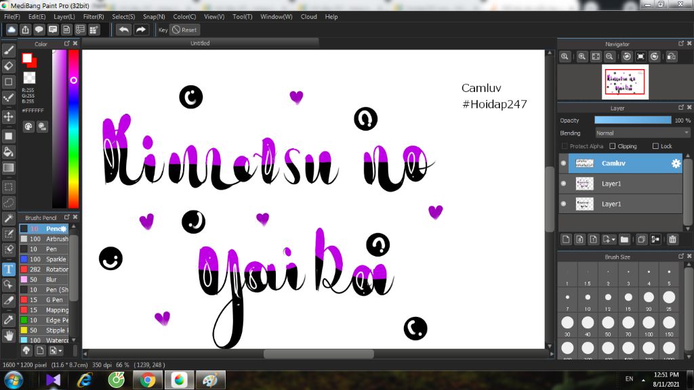Zoom out using Navigator magnifier minus
The image size is (694, 390).
point(609,57)
